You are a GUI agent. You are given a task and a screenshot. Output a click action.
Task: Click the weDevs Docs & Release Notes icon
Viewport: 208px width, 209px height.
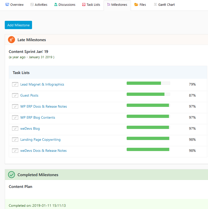click(x=15, y=151)
